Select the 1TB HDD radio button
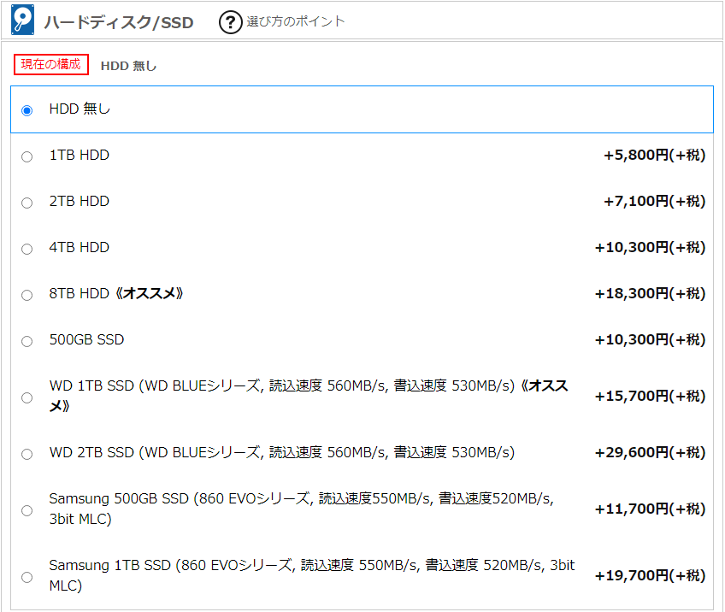The image size is (725, 612). (x=27, y=156)
